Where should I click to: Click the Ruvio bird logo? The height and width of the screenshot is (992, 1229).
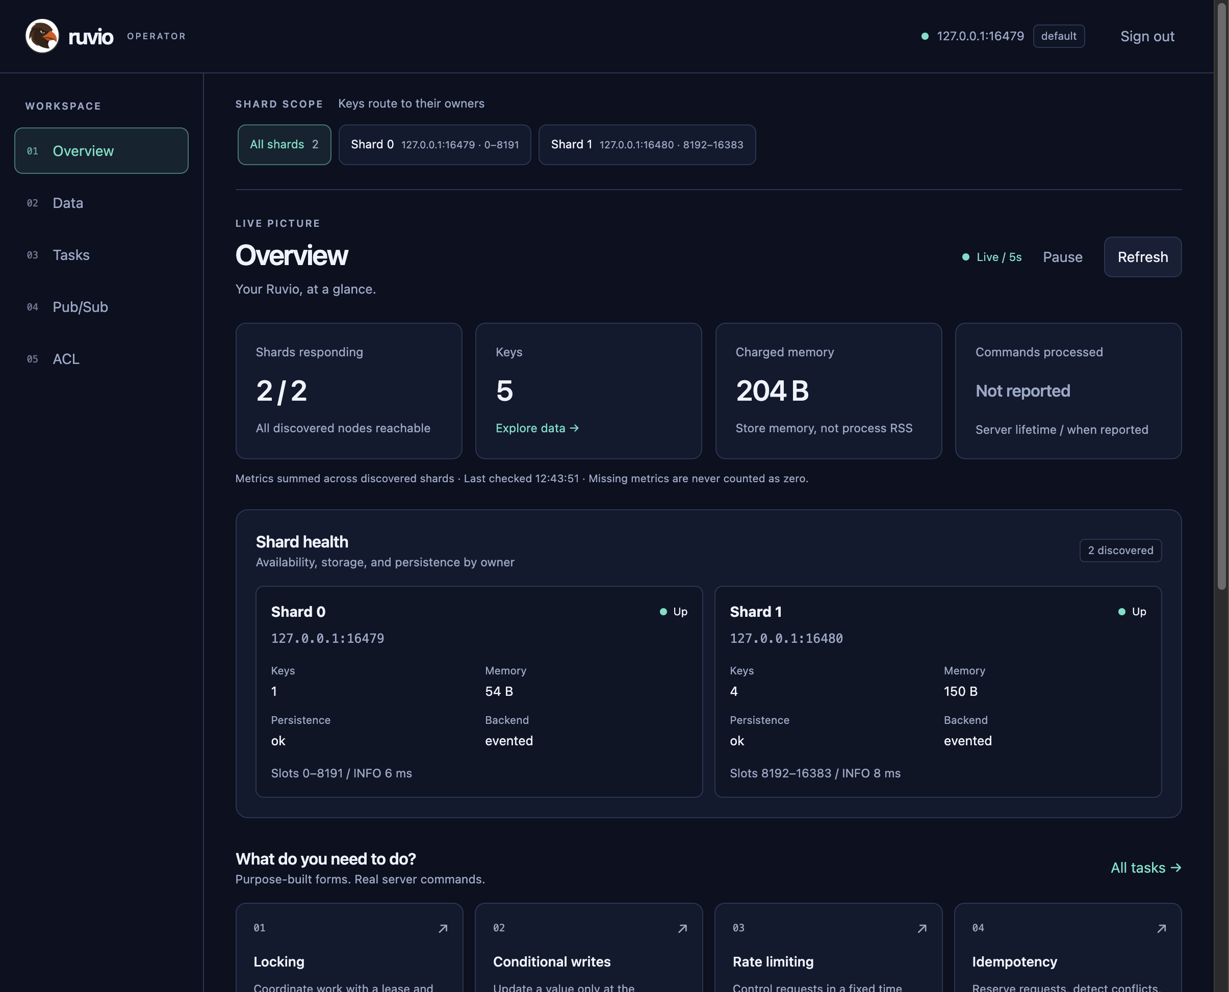[x=42, y=36]
